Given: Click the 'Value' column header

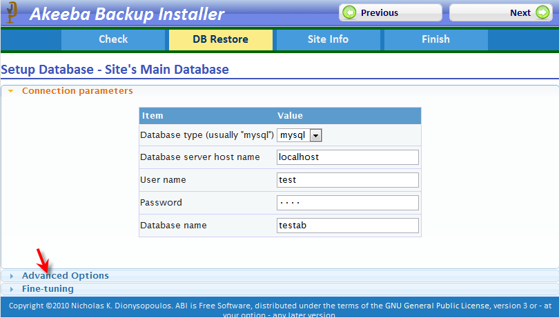Looking at the screenshot, I should 290,116.
